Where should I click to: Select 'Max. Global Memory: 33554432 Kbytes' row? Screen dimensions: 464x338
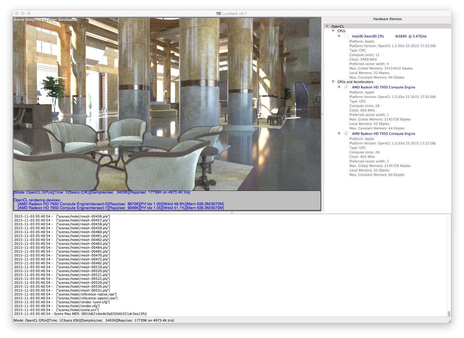[381, 68]
